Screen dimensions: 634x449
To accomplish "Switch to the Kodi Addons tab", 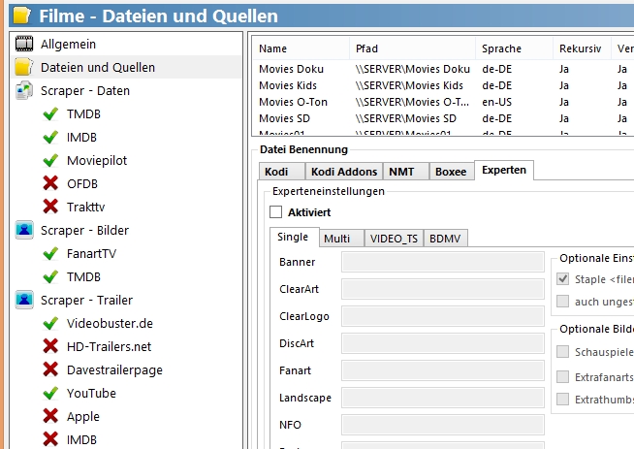I will point(344,172).
